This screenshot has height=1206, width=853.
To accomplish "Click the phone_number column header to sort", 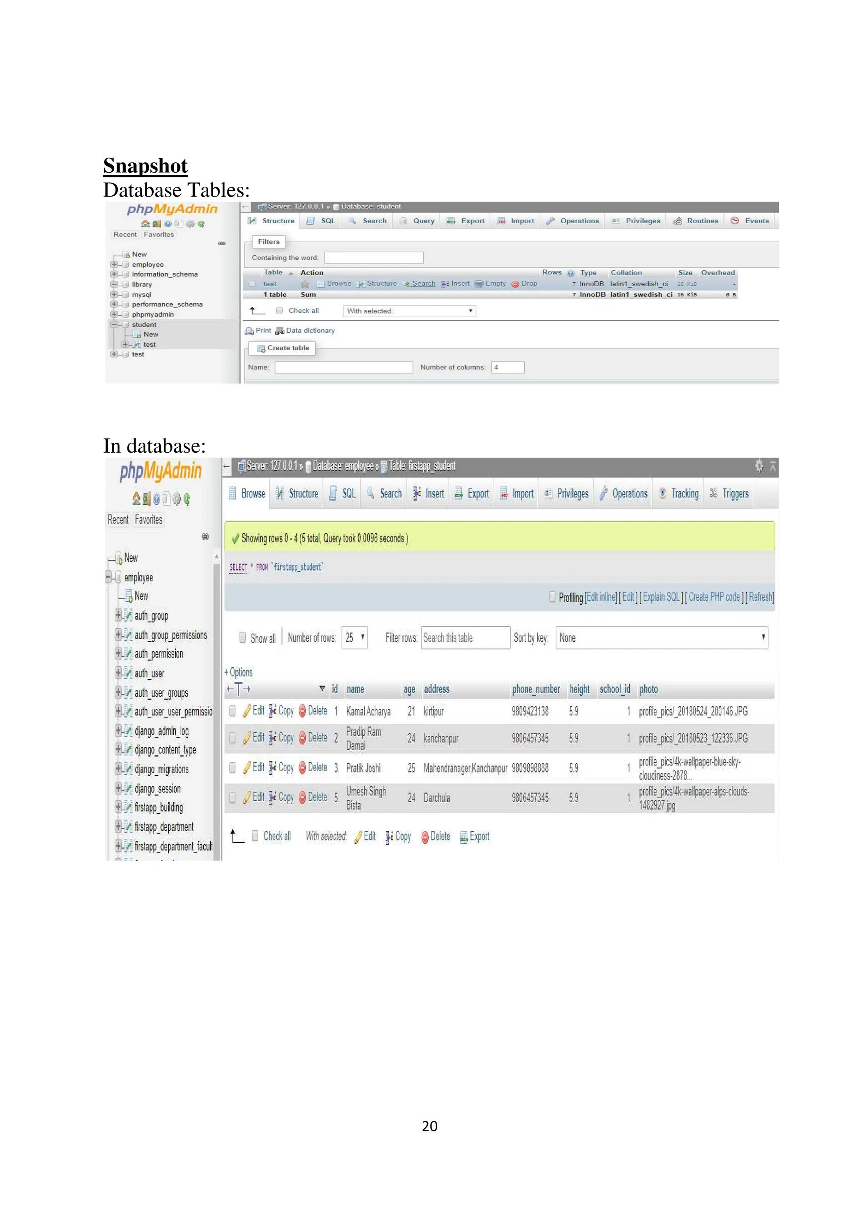I will coord(536,689).
